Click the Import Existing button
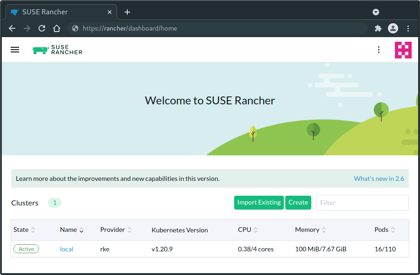This screenshot has width=420, height=275. click(x=259, y=203)
